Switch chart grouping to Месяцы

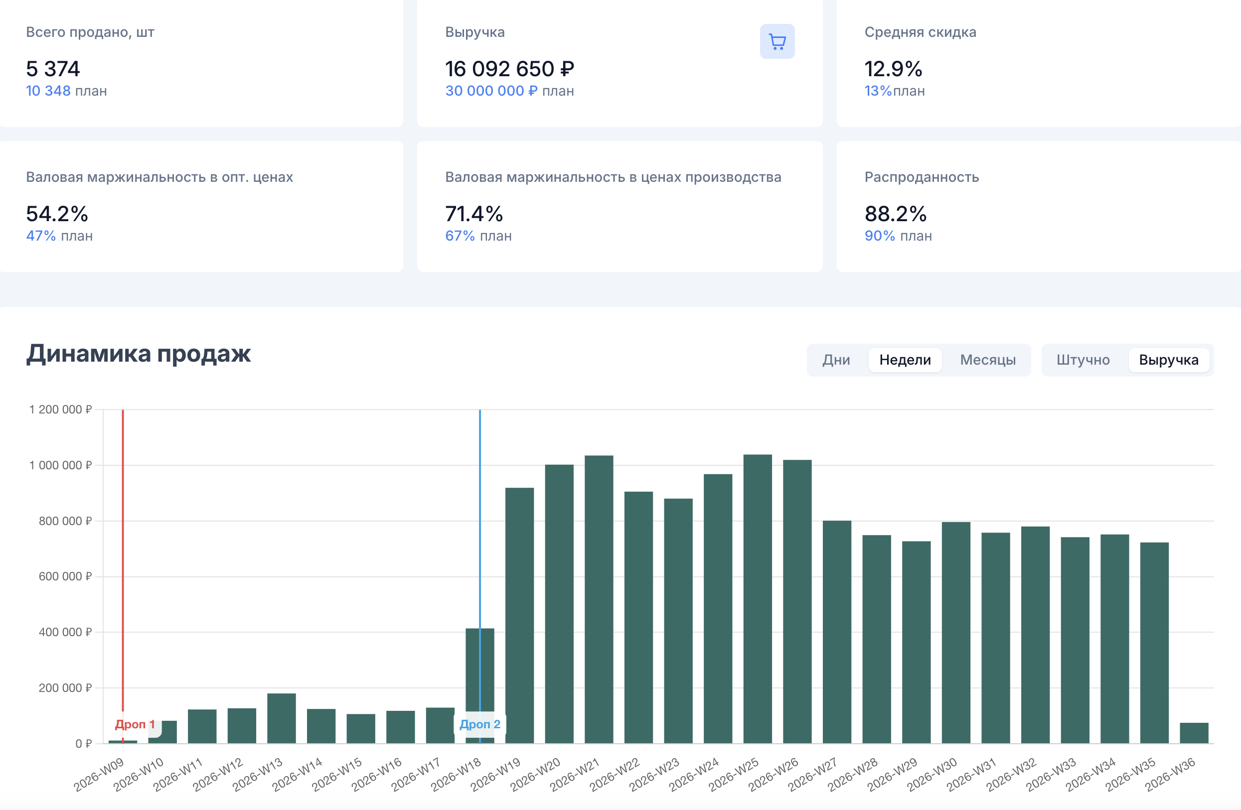(x=988, y=360)
